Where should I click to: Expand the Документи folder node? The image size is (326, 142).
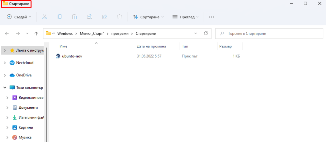tap(7, 107)
